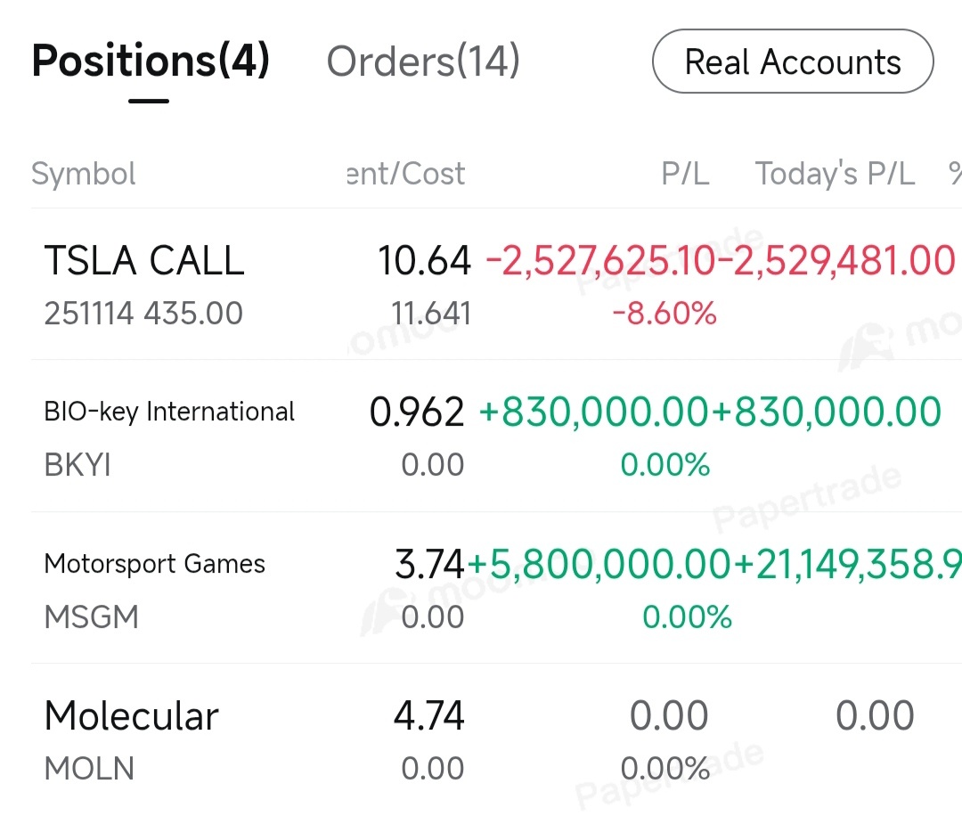Select the MOLN ticker symbol
Screen dimensions: 962x824
90,769
